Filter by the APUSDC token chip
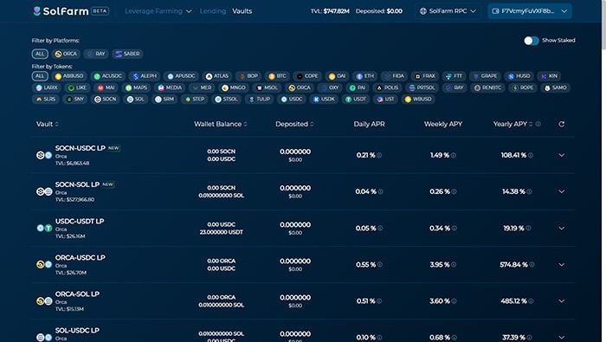The width and height of the screenshot is (606, 342). click(181, 76)
